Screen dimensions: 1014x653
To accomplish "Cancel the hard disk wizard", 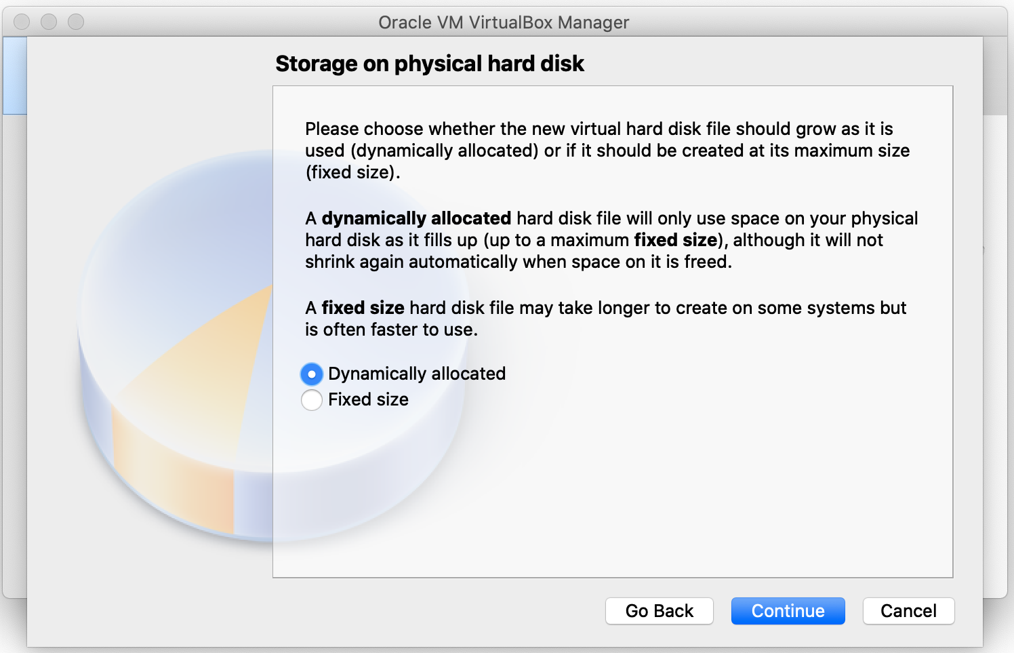I will point(908,611).
